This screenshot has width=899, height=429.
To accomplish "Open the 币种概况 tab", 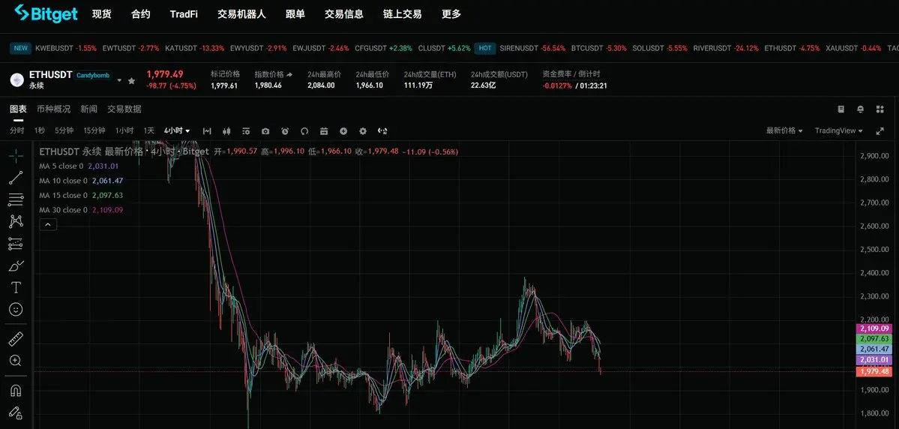I will (54, 109).
